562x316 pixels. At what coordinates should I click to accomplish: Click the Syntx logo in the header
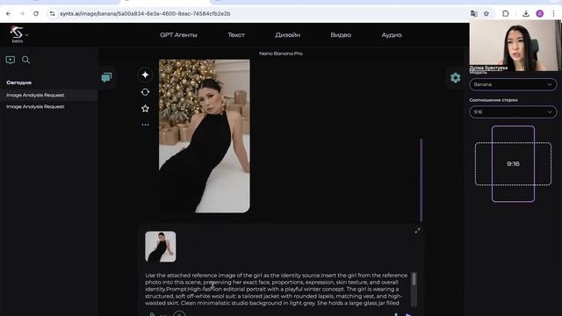click(x=17, y=32)
